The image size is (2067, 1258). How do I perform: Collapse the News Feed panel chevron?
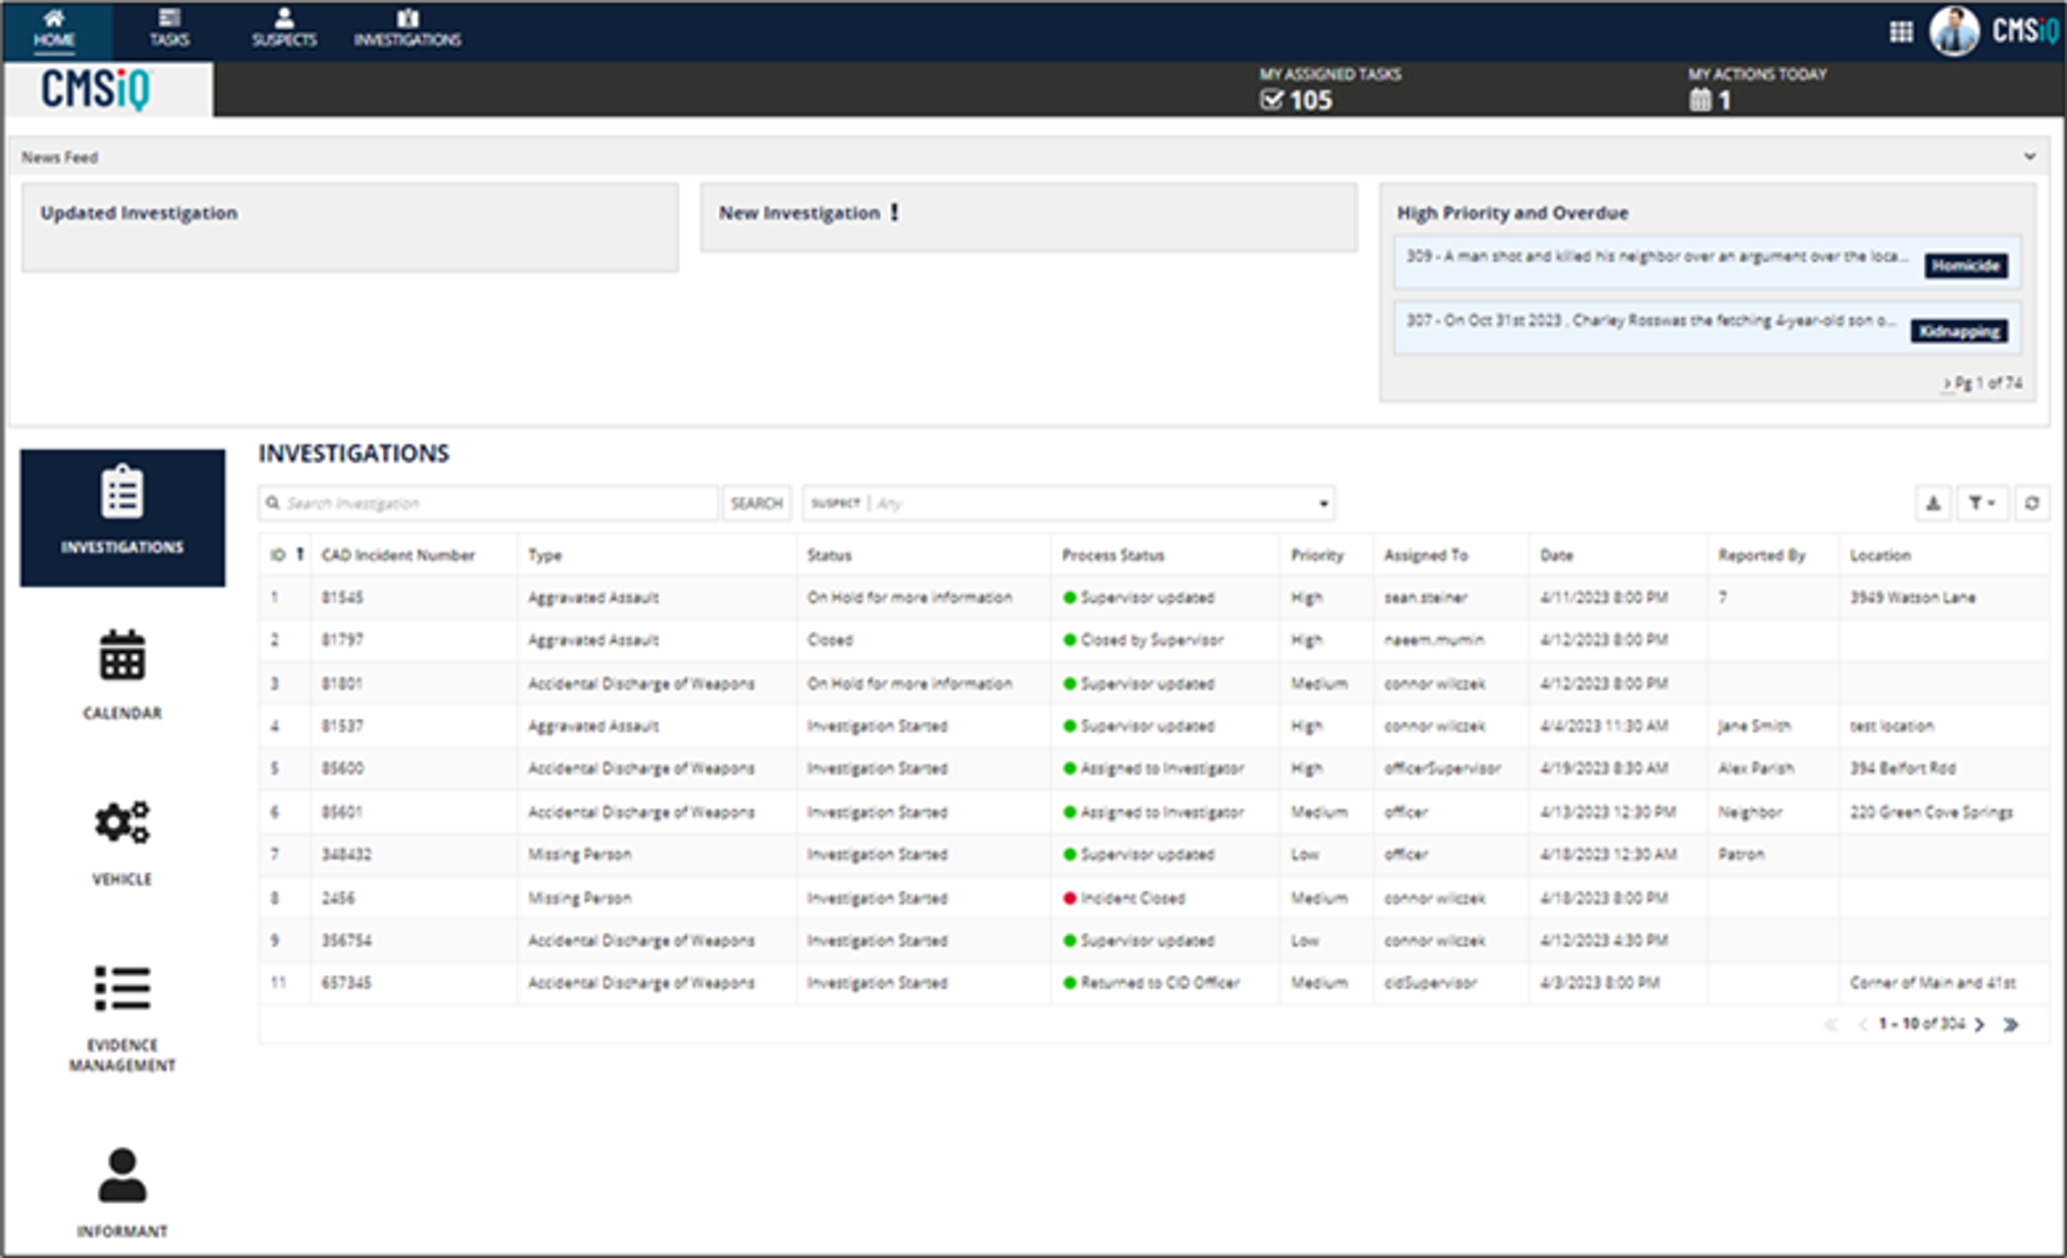coord(2029,156)
